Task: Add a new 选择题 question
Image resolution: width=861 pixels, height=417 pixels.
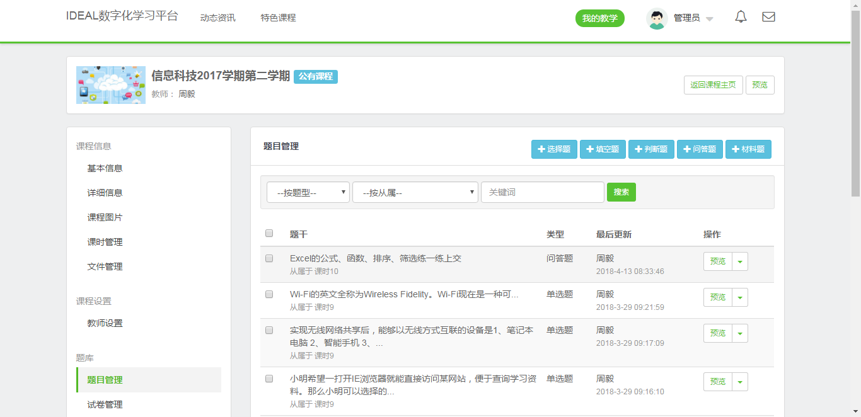Action: pyautogui.click(x=554, y=149)
